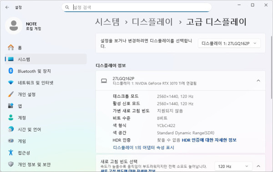Click the 지원되지 않음 value text
Viewport: 273px width, 172px height.
(170, 111)
